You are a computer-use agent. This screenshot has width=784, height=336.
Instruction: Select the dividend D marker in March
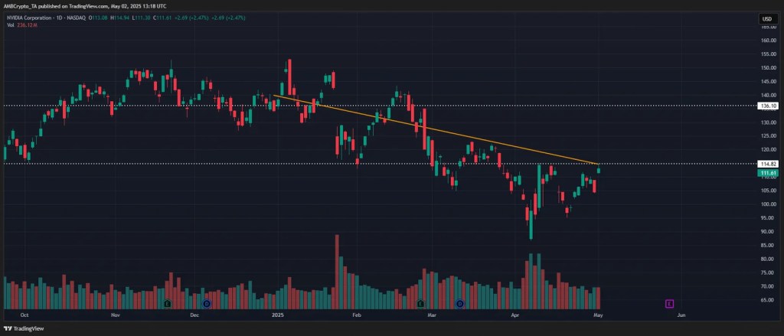tap(459, 304)
